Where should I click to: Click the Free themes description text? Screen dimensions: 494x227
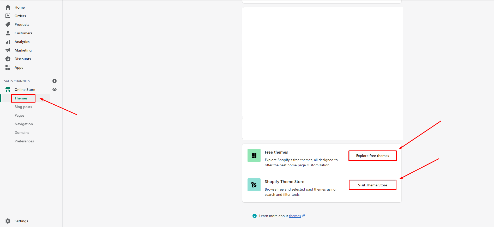pyautogui.click(x=301, y=162)
